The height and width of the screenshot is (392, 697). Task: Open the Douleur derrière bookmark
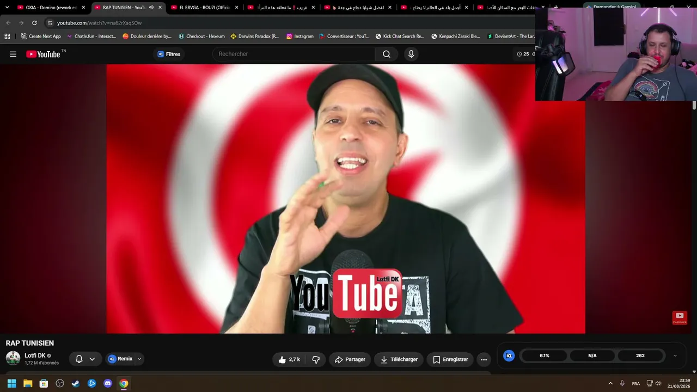click(147, 36)
